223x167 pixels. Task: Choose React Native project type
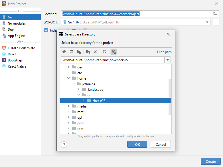[20, 66]
